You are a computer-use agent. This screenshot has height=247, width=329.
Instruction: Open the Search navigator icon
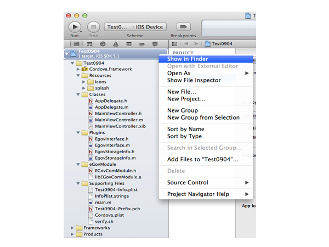[x=103, y=43]
